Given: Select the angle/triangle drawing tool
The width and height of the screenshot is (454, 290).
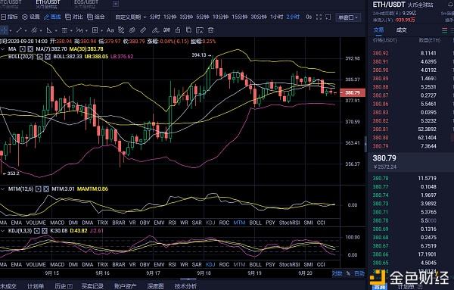Looking at the screenshot, I should [x=49, y=30].
